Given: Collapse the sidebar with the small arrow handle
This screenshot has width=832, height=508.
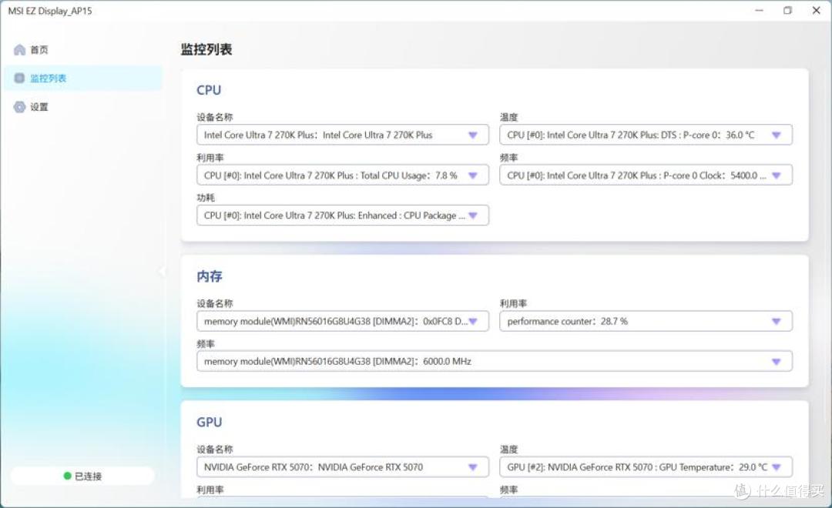Looking at the screenshot, I should point(161,272).
